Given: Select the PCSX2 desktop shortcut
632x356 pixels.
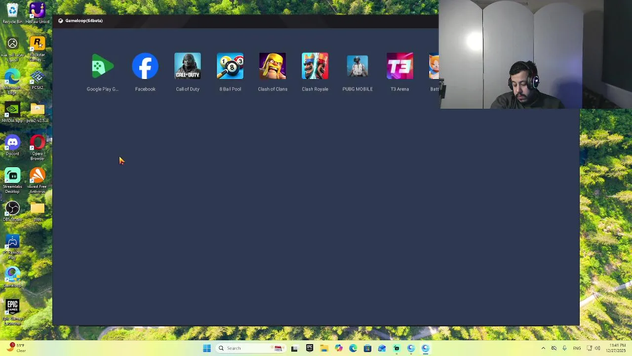Looking at the screenshot, I should click(38, 80).
